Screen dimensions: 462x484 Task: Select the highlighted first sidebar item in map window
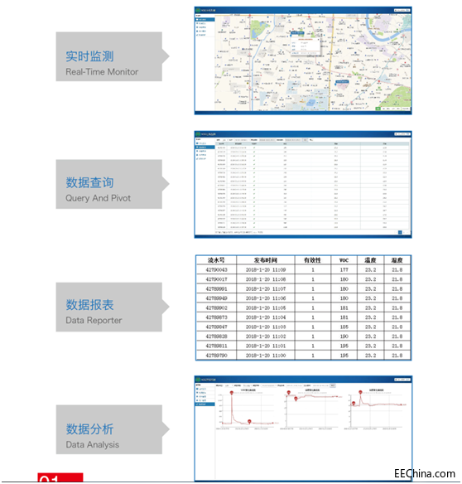[205, 19]
